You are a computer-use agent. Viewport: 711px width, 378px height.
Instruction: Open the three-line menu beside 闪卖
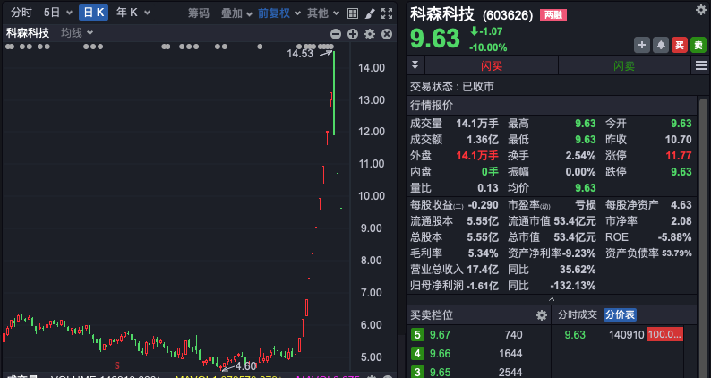pos(701,65)
